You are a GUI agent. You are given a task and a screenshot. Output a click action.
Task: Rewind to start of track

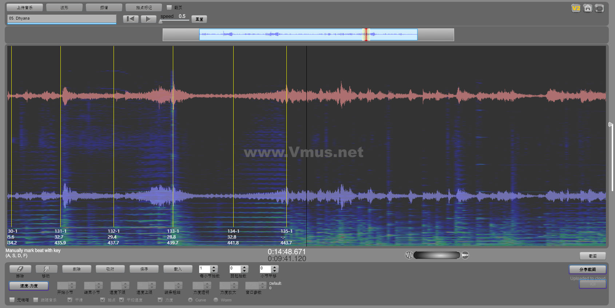pos(131,19)
